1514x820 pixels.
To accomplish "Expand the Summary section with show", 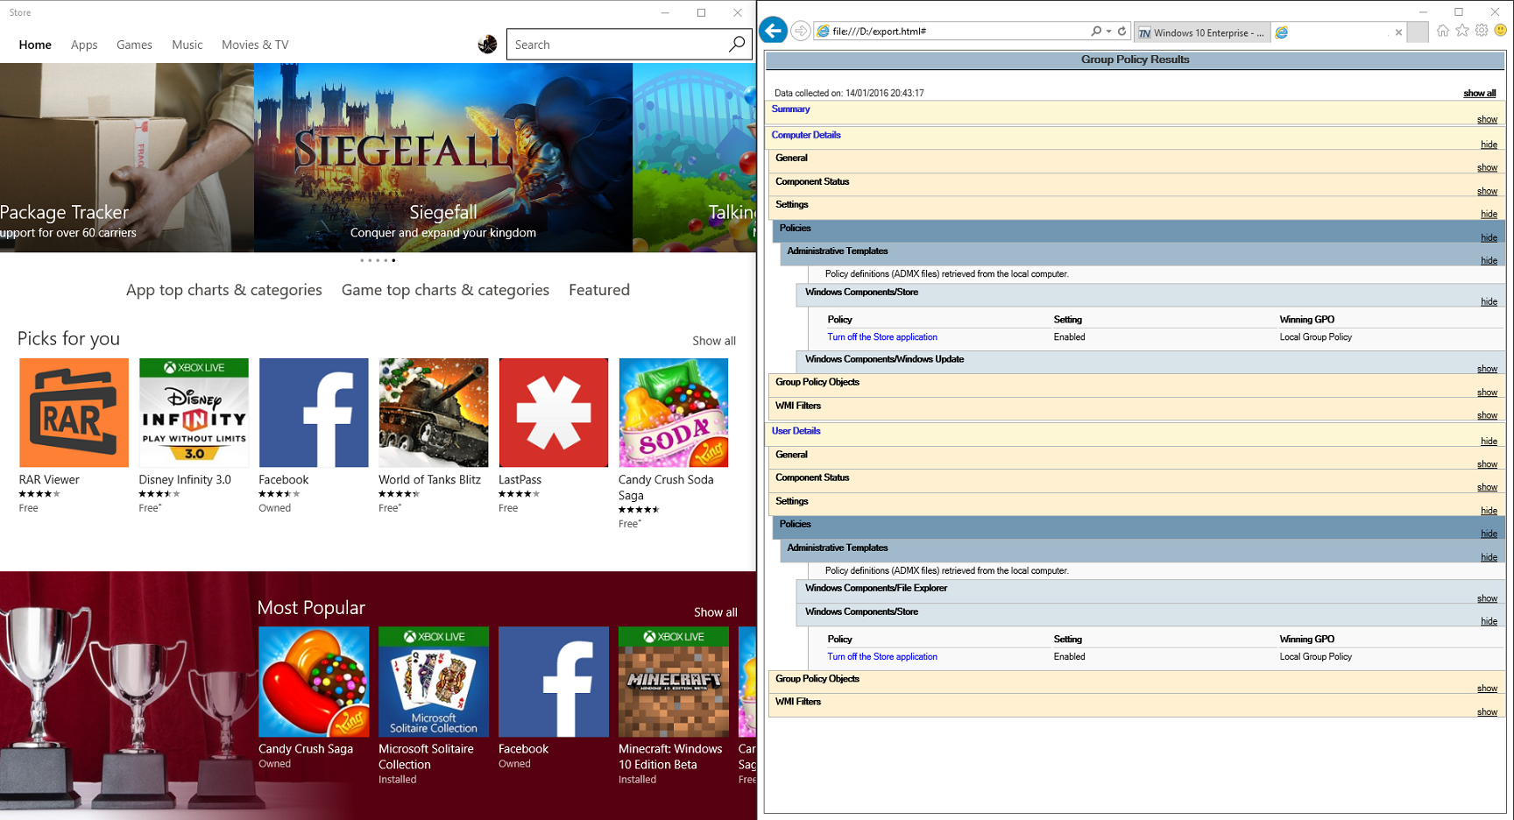I will click(1487, 119).
